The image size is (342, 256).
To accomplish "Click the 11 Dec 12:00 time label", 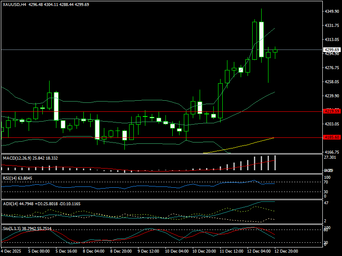I will pos(232,251).
